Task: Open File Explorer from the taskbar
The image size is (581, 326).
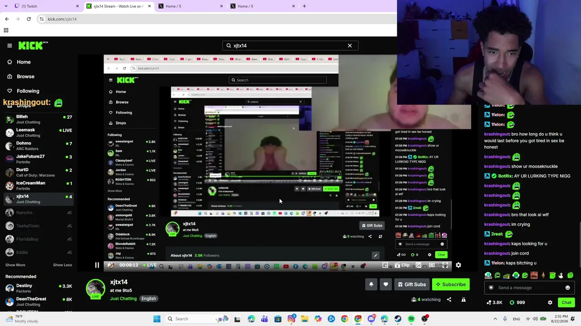Action: [305, 319]
